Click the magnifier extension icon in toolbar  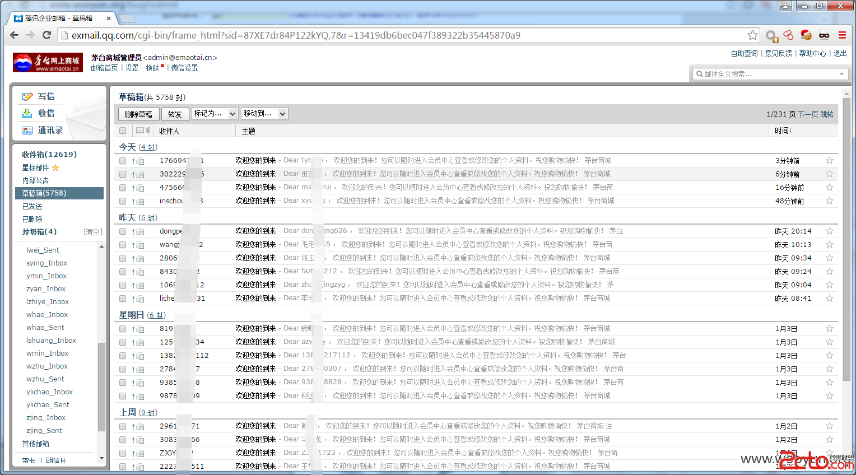[771, 36]
